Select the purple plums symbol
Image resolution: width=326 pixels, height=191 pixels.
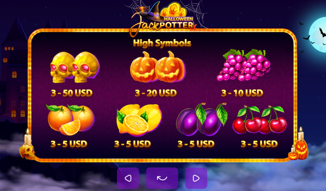pos(202,119)
